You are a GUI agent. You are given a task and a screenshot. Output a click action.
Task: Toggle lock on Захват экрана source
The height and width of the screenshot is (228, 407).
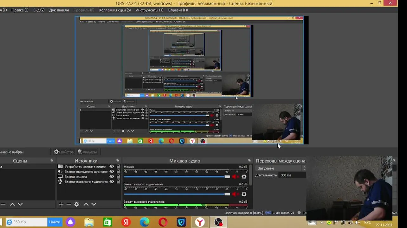pos(118,177)
